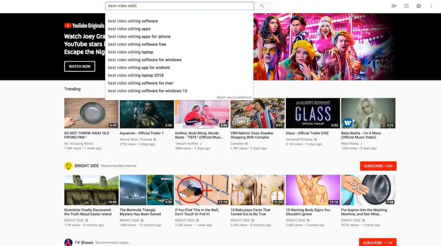441x246 pixels.
Task: Open the messages chat bubble icon
Action: tap(419, 6)
